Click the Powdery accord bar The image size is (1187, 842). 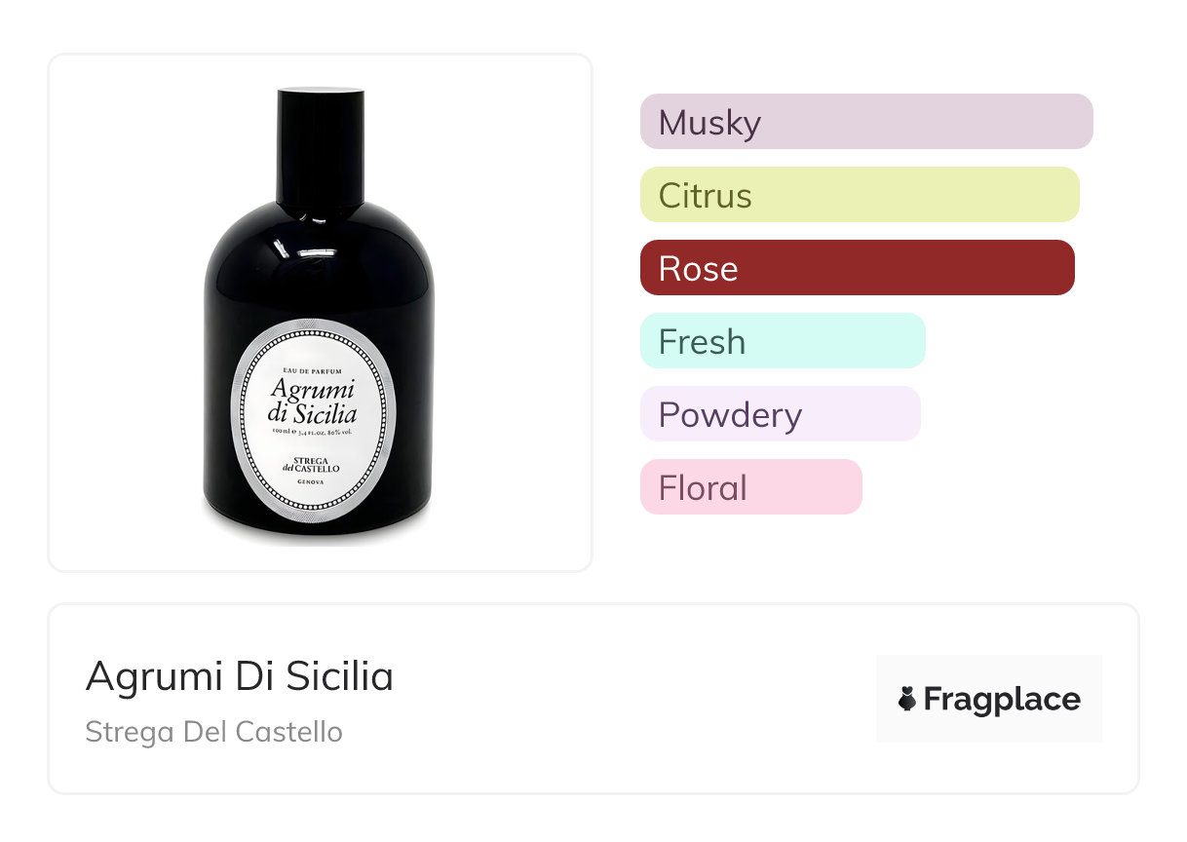pos(780,414)
